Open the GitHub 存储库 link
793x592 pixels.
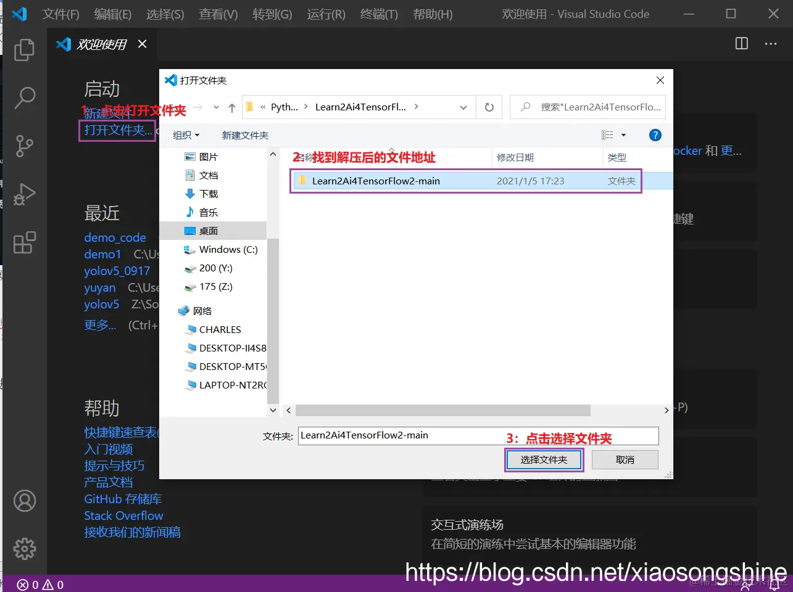pyautogui.click(x=123, y=499)
